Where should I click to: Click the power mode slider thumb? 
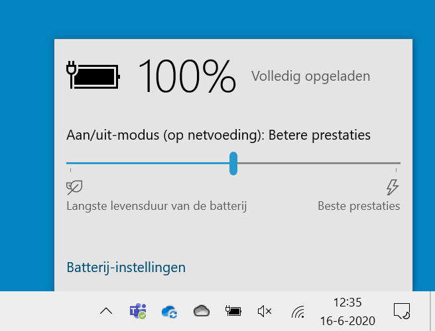coord(233,164)
